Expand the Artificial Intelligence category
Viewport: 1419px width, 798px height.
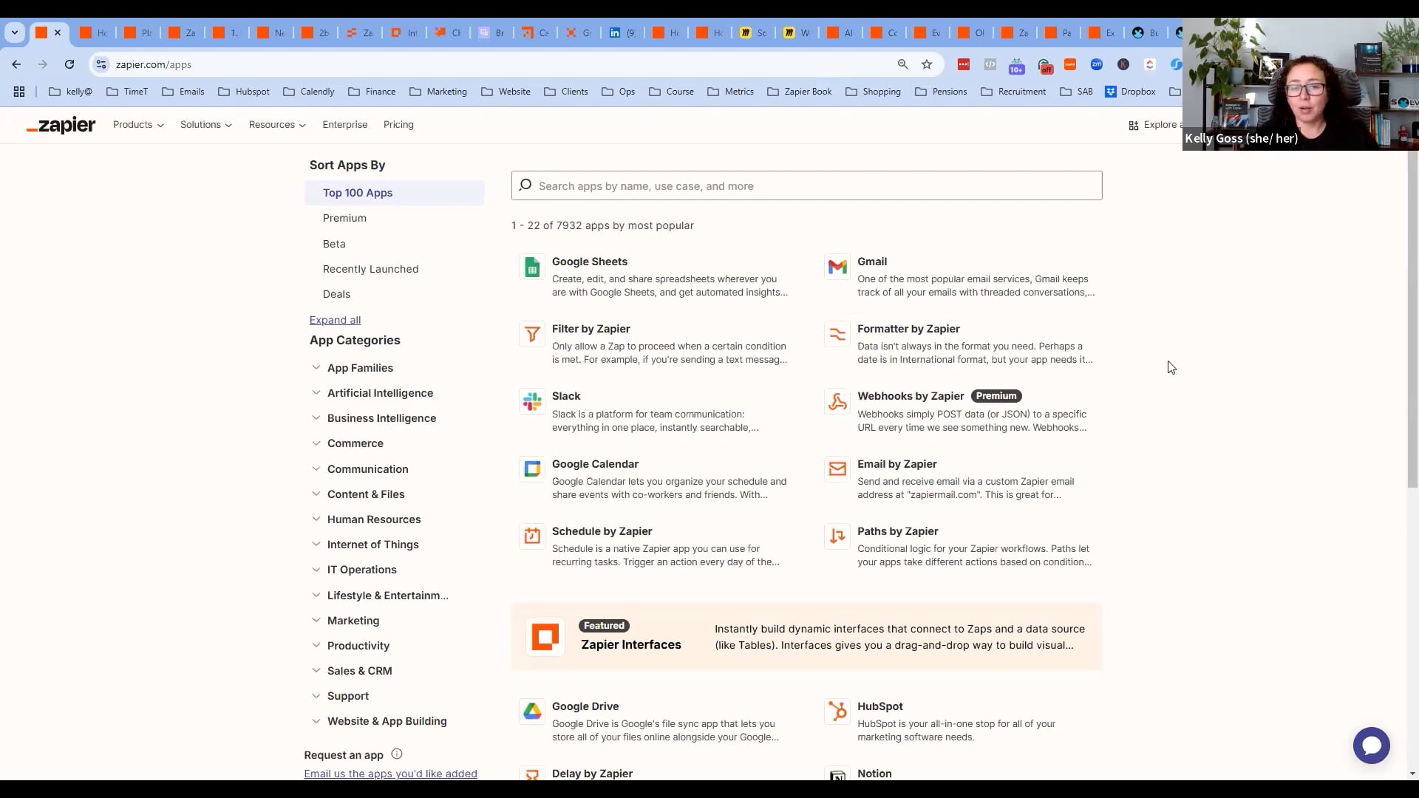380,393
